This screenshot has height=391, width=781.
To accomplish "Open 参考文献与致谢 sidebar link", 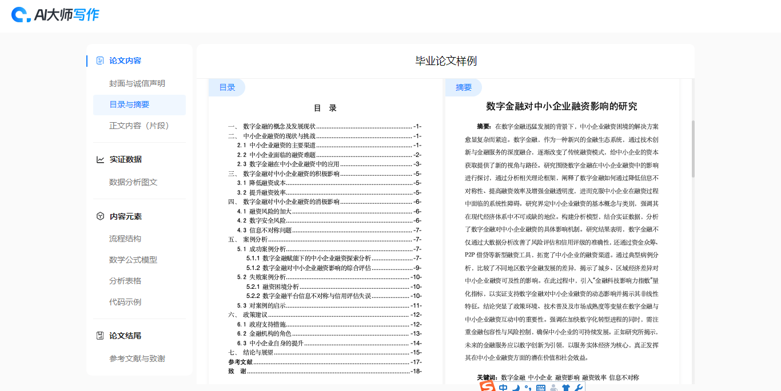I will tap(137, 358).
